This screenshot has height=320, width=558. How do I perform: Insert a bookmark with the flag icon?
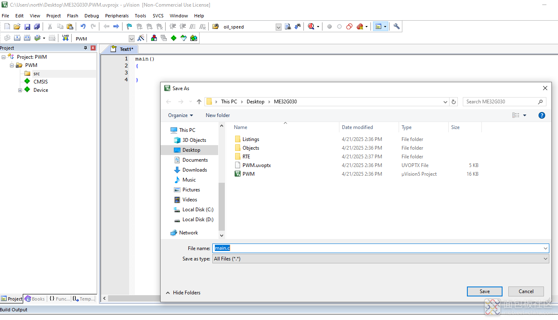[x=129, y=26]
